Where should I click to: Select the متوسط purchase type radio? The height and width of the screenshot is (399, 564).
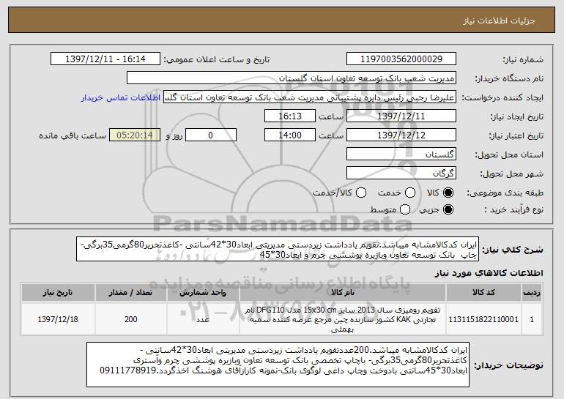[405, 209]
